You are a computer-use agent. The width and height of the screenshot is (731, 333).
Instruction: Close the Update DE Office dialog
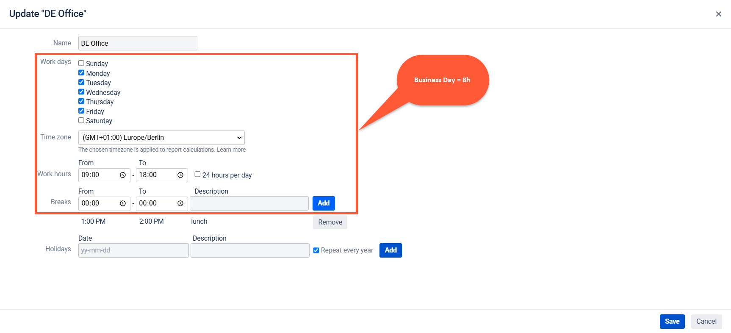[718, 14]
